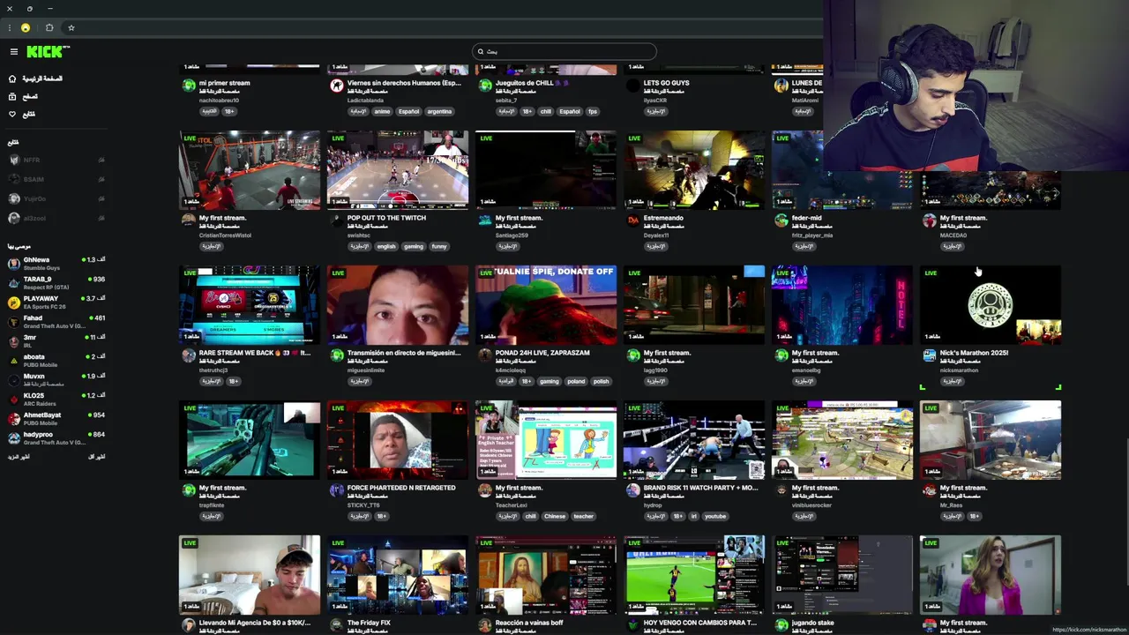Open followed channel NFFR
Screen dimensions: 1129x635
[x=55, y=160]
